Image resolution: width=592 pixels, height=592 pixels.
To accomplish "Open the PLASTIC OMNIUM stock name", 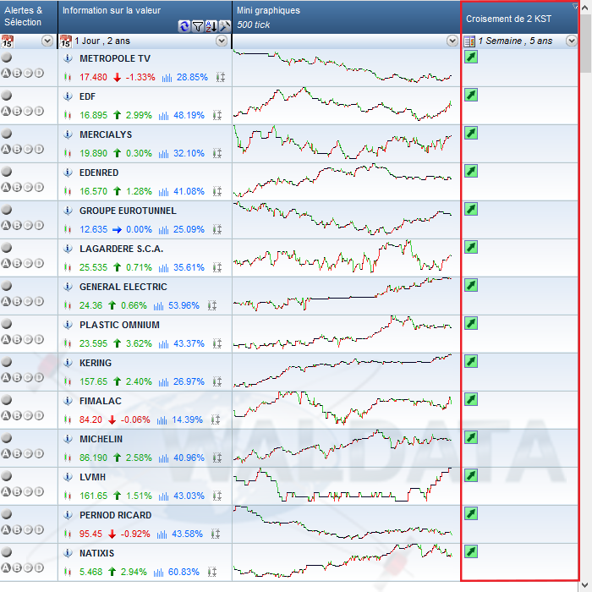I will pos(119,325).
